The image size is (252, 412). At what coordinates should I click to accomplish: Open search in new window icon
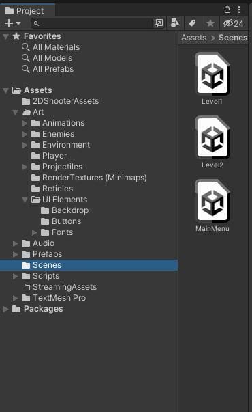coord(159,23)
